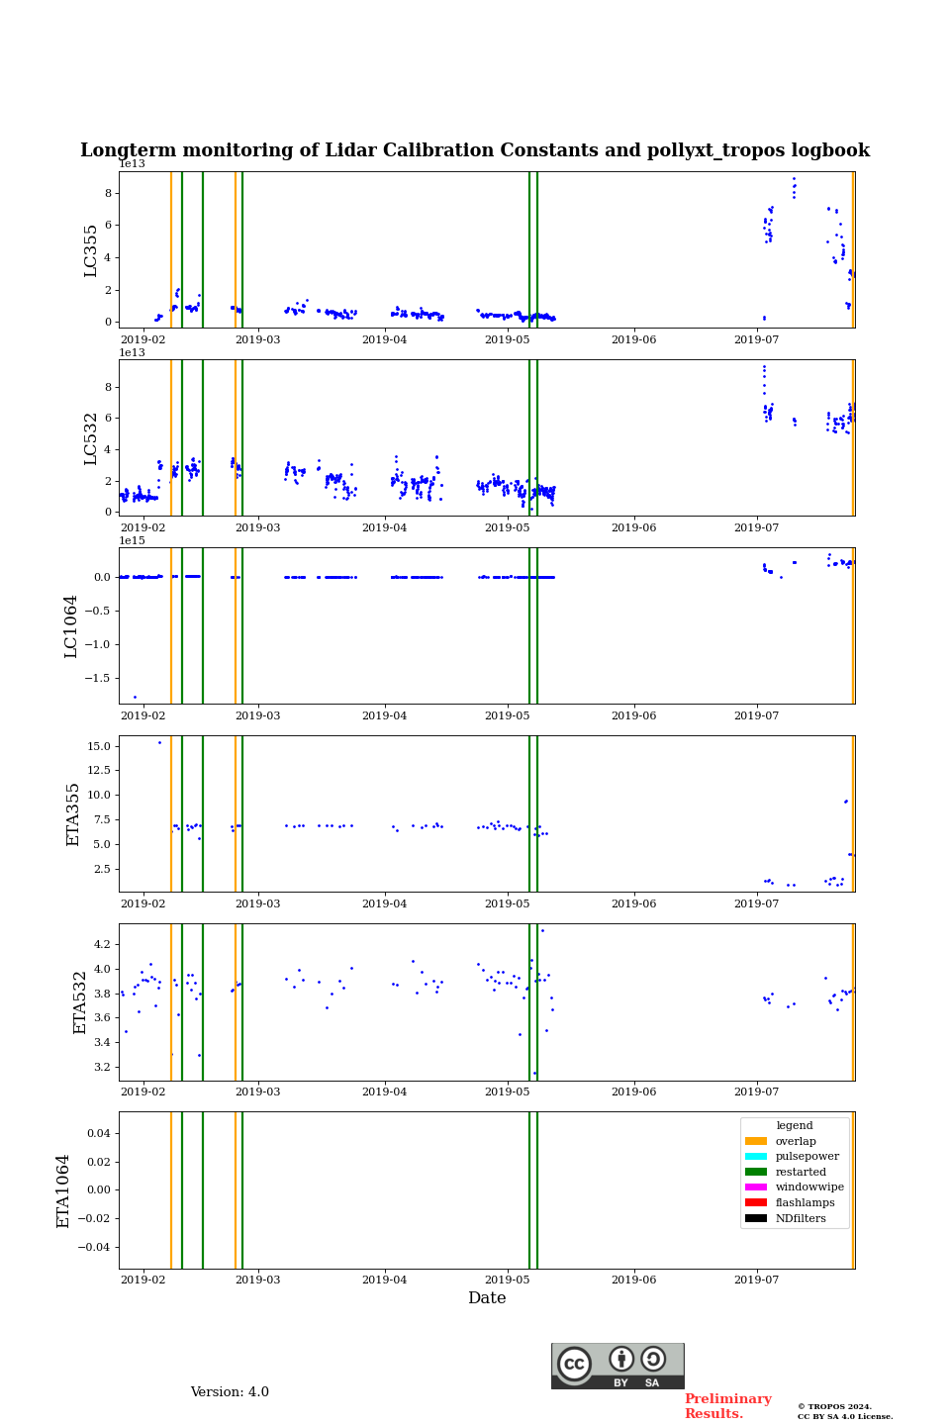
Task: Click the Version: 4.0 label
Action: [230, 1392]
